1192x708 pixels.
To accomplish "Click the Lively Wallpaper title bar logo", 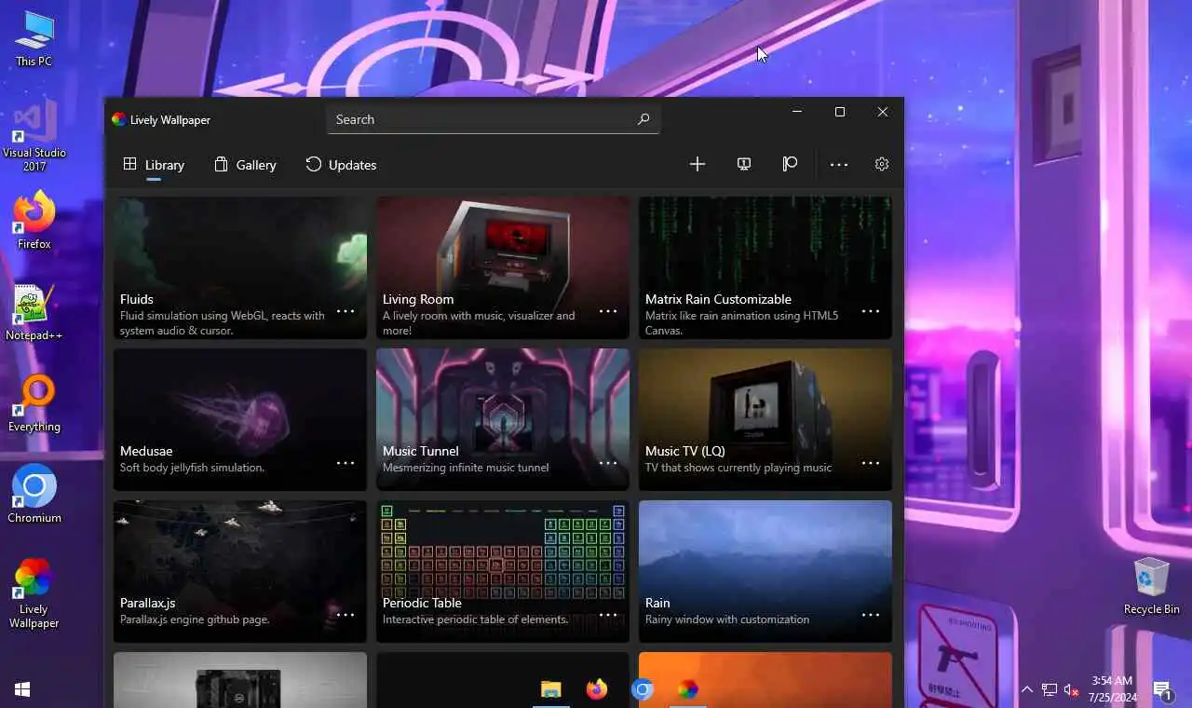I will pos(118,119).
